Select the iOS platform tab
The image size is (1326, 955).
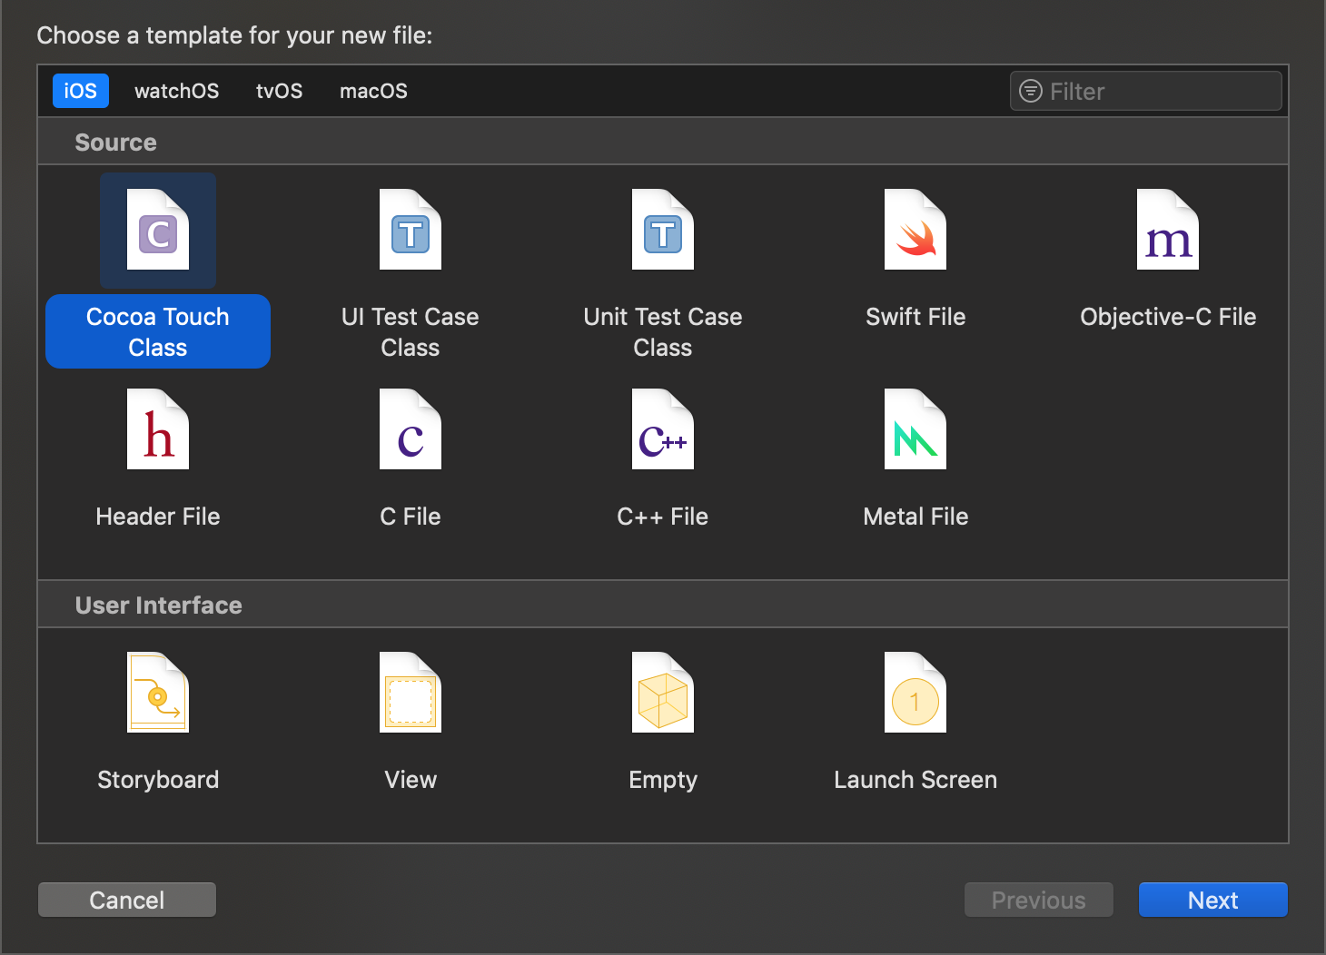[x=81, y=91]
